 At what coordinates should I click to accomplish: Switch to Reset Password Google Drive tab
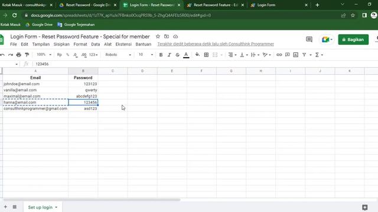tap(88, 5)
